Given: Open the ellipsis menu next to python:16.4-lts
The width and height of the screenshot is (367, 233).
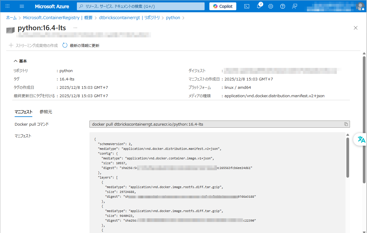Looking at the screenshot, I should point(75,28).
